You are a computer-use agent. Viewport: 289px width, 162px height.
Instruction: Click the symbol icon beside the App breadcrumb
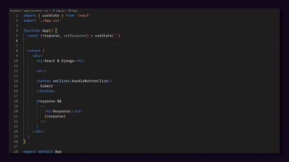pos(70,11)
